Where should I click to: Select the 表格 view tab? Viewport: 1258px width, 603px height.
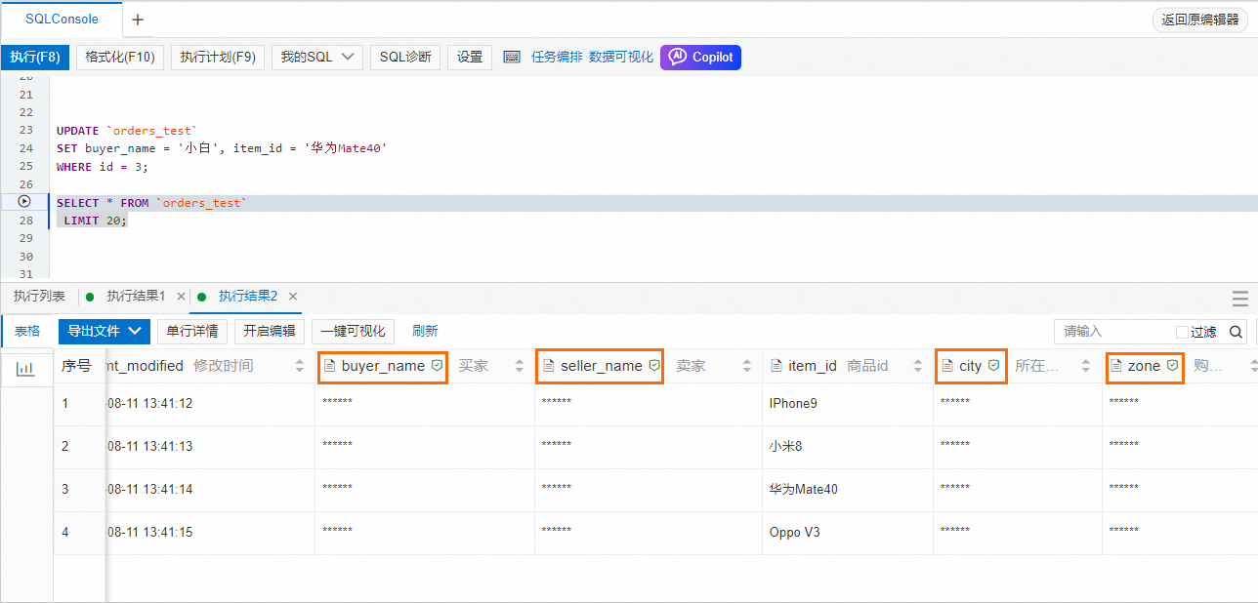tap(27, 332)
